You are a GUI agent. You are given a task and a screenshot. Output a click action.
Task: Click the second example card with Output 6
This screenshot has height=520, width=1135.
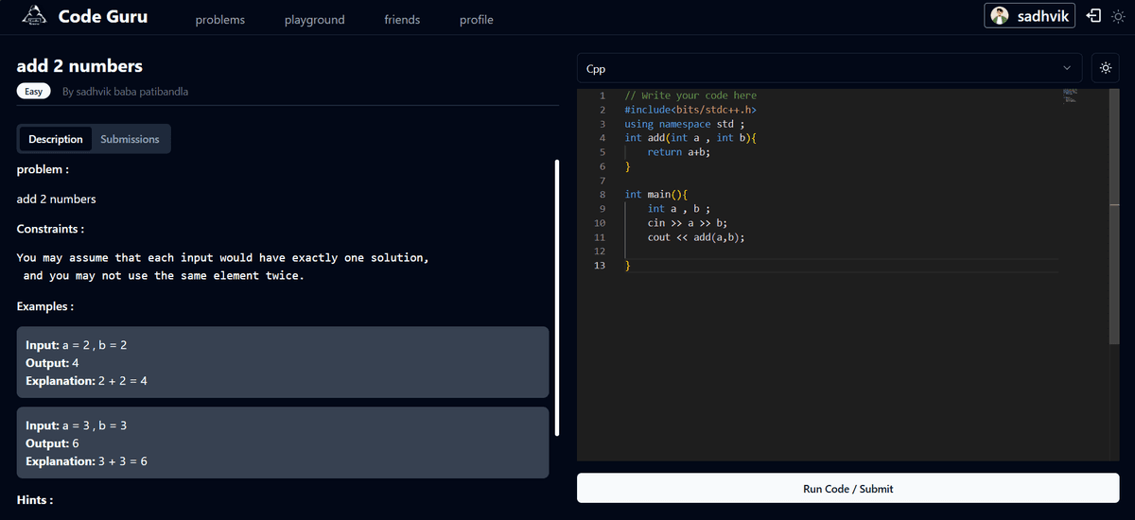coord(283,442)
